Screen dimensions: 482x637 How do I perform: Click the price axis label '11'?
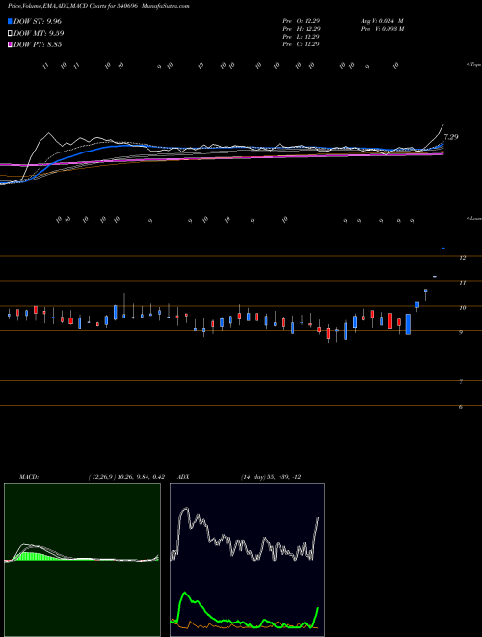(x=463, y=283)
